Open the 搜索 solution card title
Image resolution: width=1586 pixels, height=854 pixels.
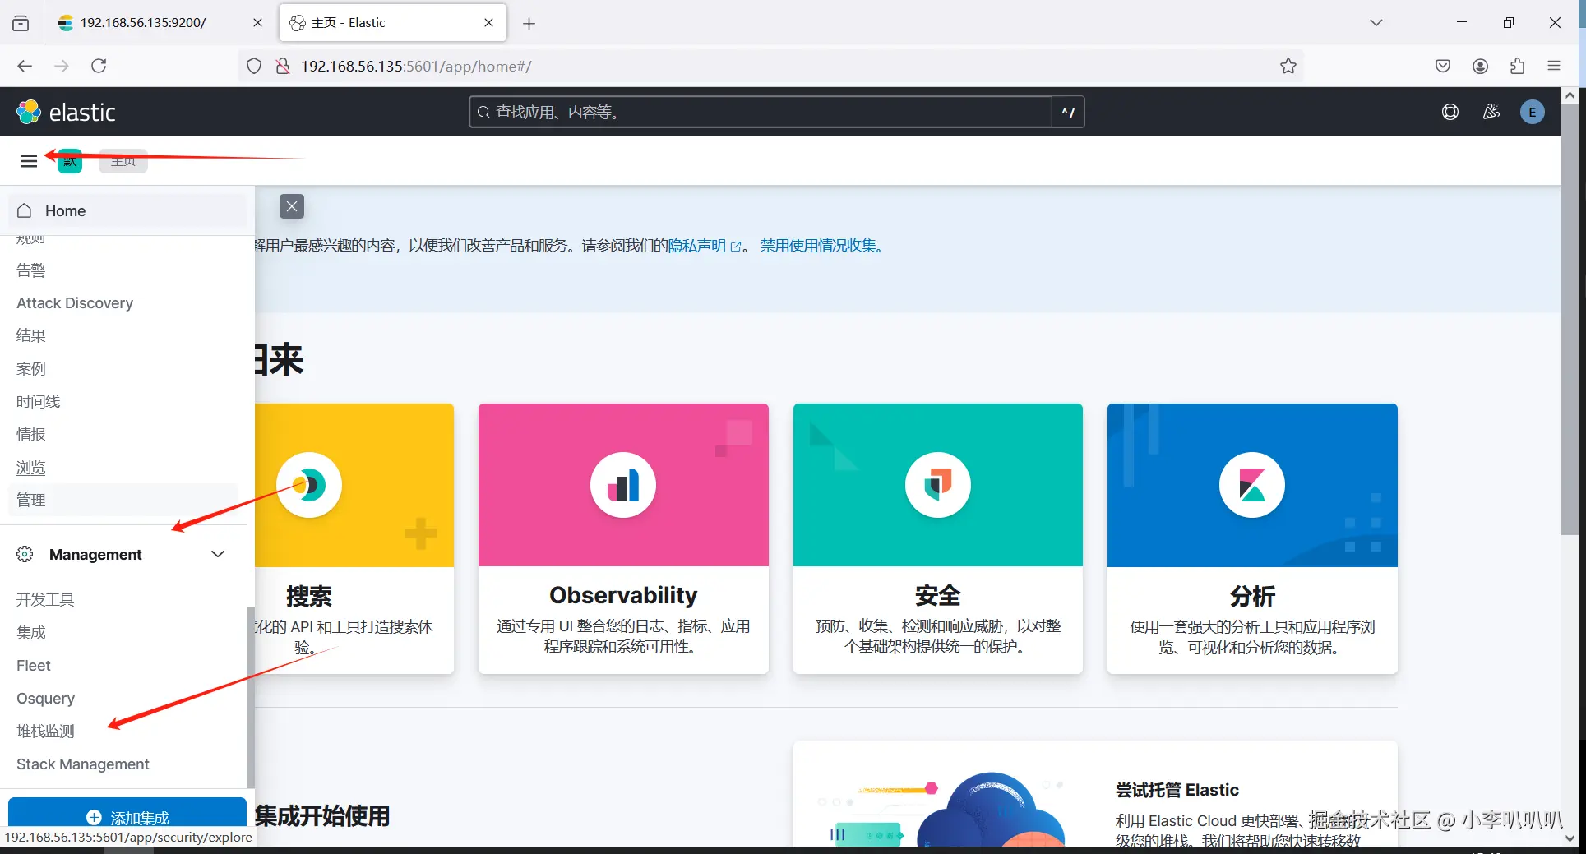click(x=309, y=595)
